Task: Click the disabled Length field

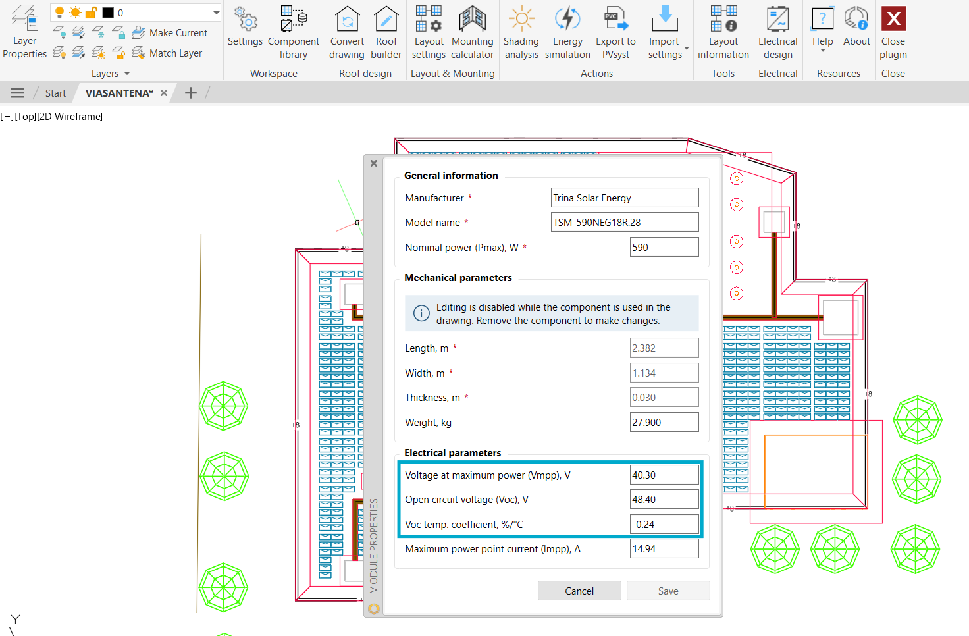Action: point(664,348)
